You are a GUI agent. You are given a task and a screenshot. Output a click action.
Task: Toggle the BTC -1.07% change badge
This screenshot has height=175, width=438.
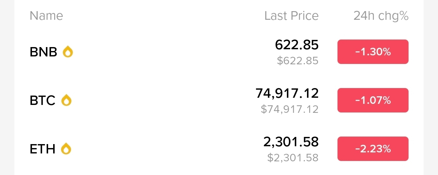click(x=373, y=100)
